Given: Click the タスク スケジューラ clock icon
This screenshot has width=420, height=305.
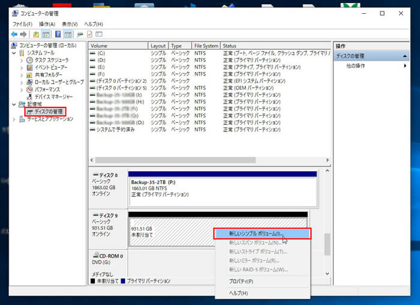Looking at the screenshot, I should point(29,60).
